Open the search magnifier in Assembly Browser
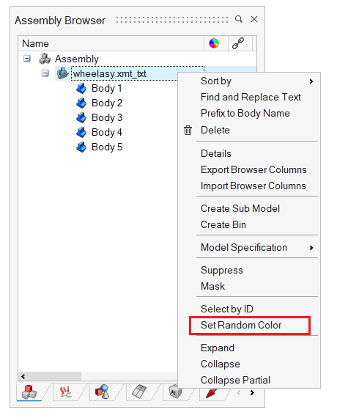The width and height of the screenshot is (337, 418). [238, 19]
